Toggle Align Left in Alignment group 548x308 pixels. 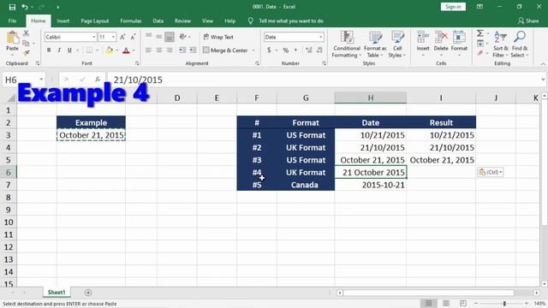pos(148,50)
